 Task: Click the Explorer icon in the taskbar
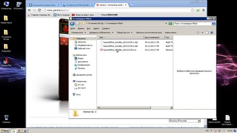pyautogui.click(x=14, y=131)
